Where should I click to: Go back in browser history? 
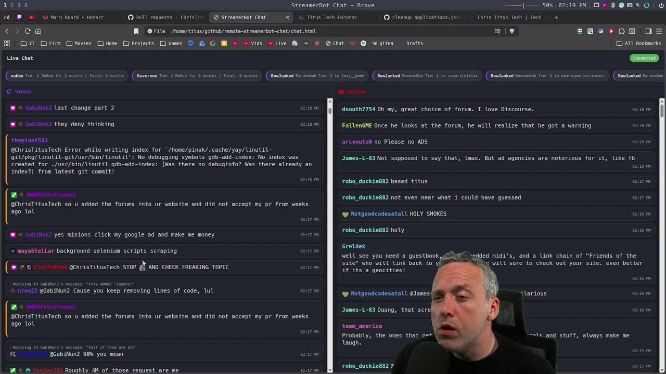7,31
